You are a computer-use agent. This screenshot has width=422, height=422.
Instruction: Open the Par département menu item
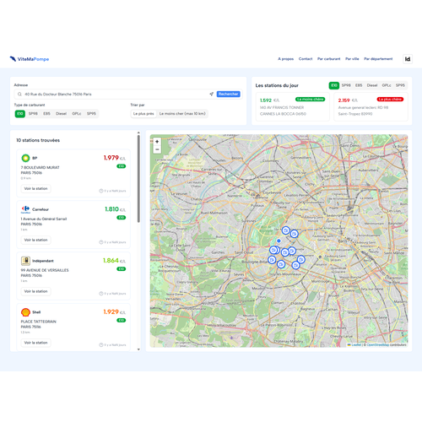(378, 59)
